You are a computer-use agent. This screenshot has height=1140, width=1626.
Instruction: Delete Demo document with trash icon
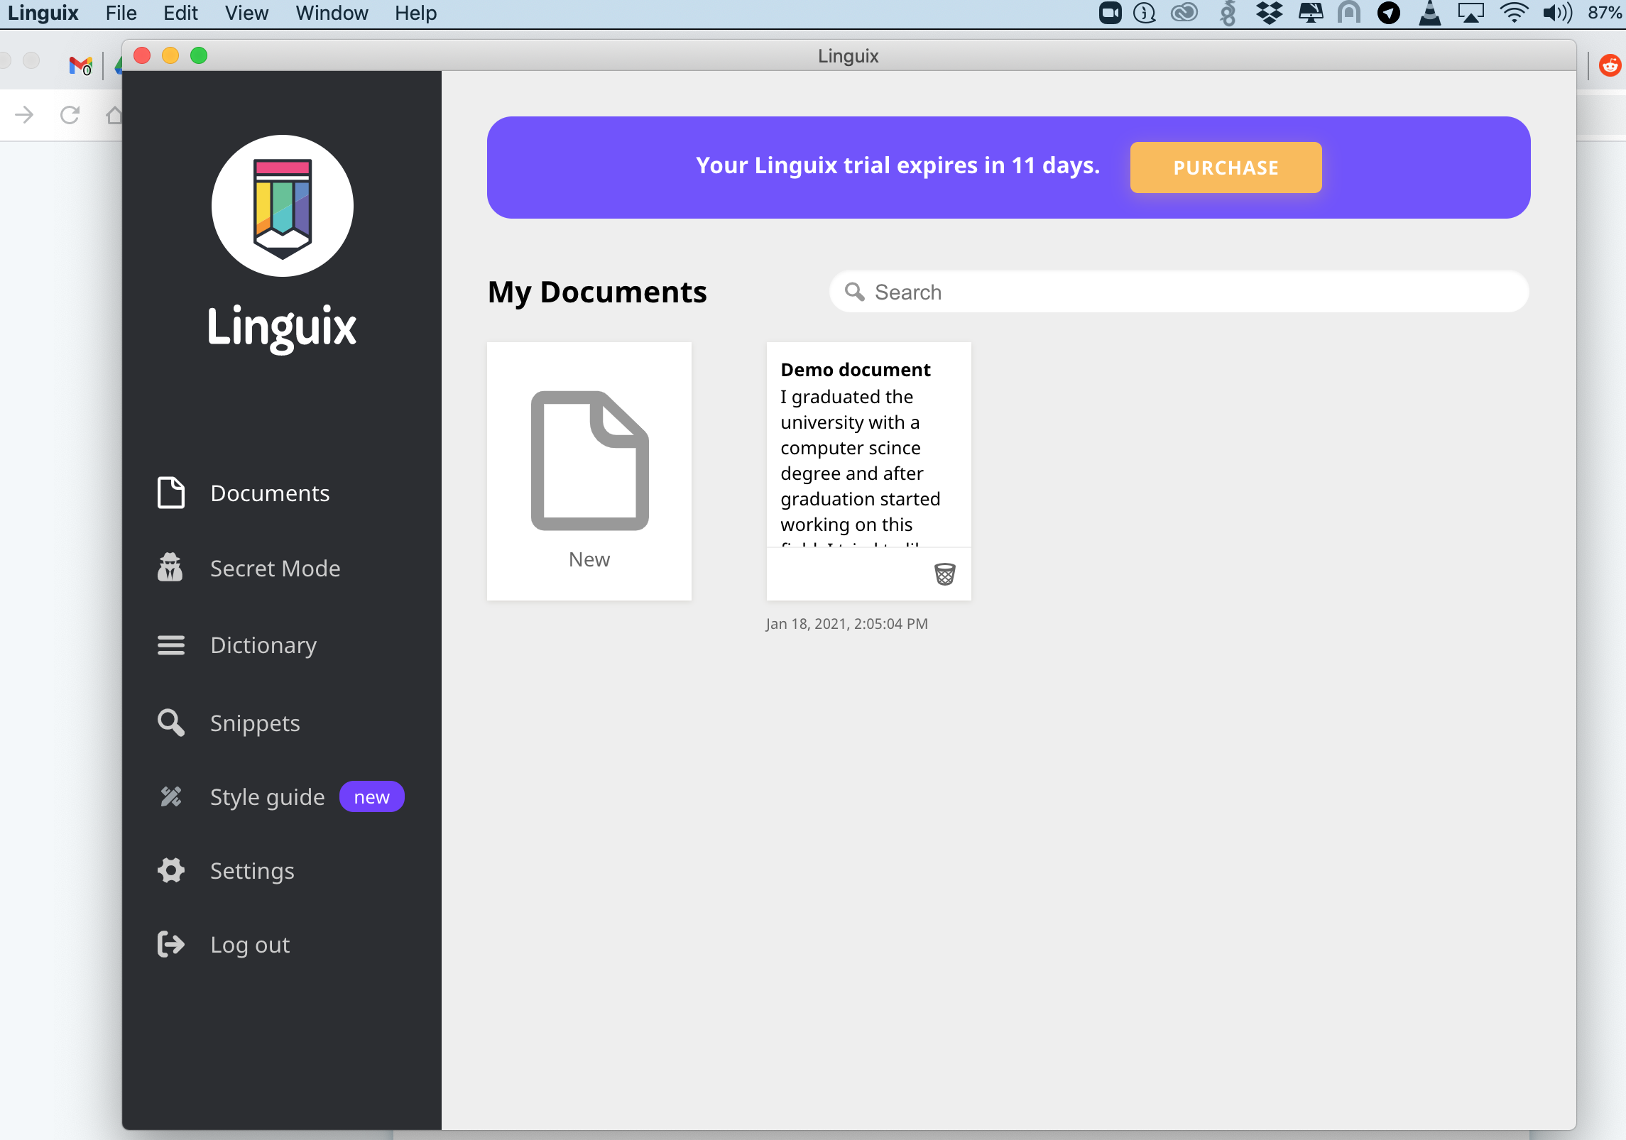(x=944, y=574)
